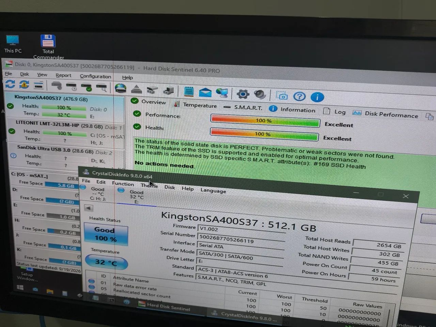This screenshot has width=436, height=327.
Task: Switch to the Log tab
Action: (334, 112)
